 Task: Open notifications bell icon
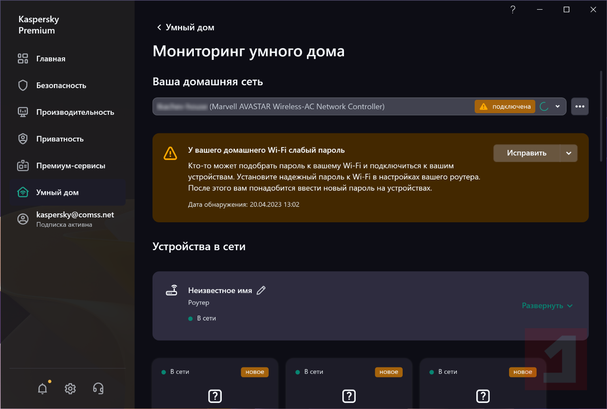[x=42, y=389]
